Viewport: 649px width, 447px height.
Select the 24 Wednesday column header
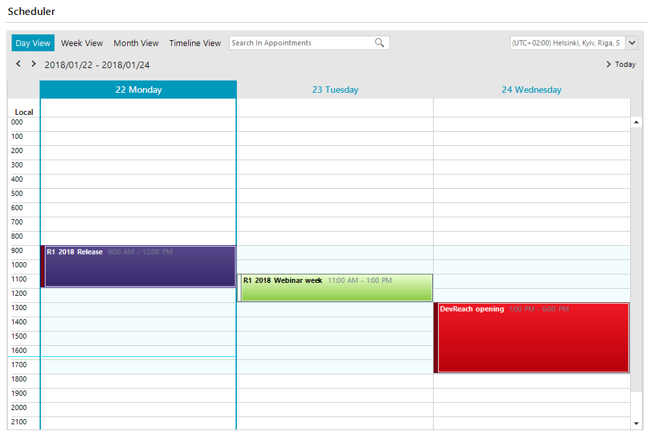[532, 90]
